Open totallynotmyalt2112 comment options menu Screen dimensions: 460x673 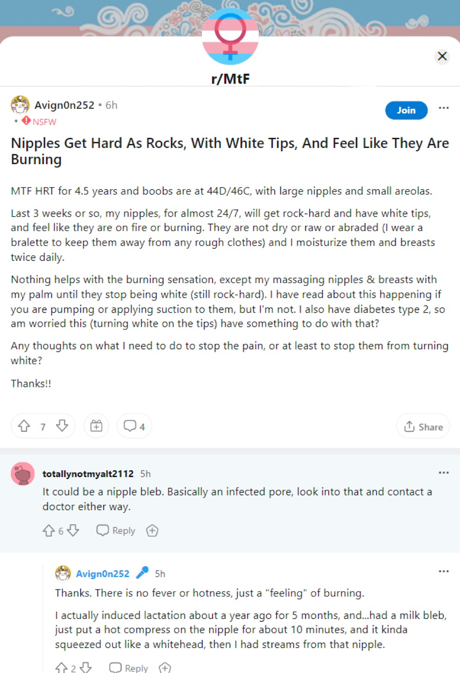443,472
